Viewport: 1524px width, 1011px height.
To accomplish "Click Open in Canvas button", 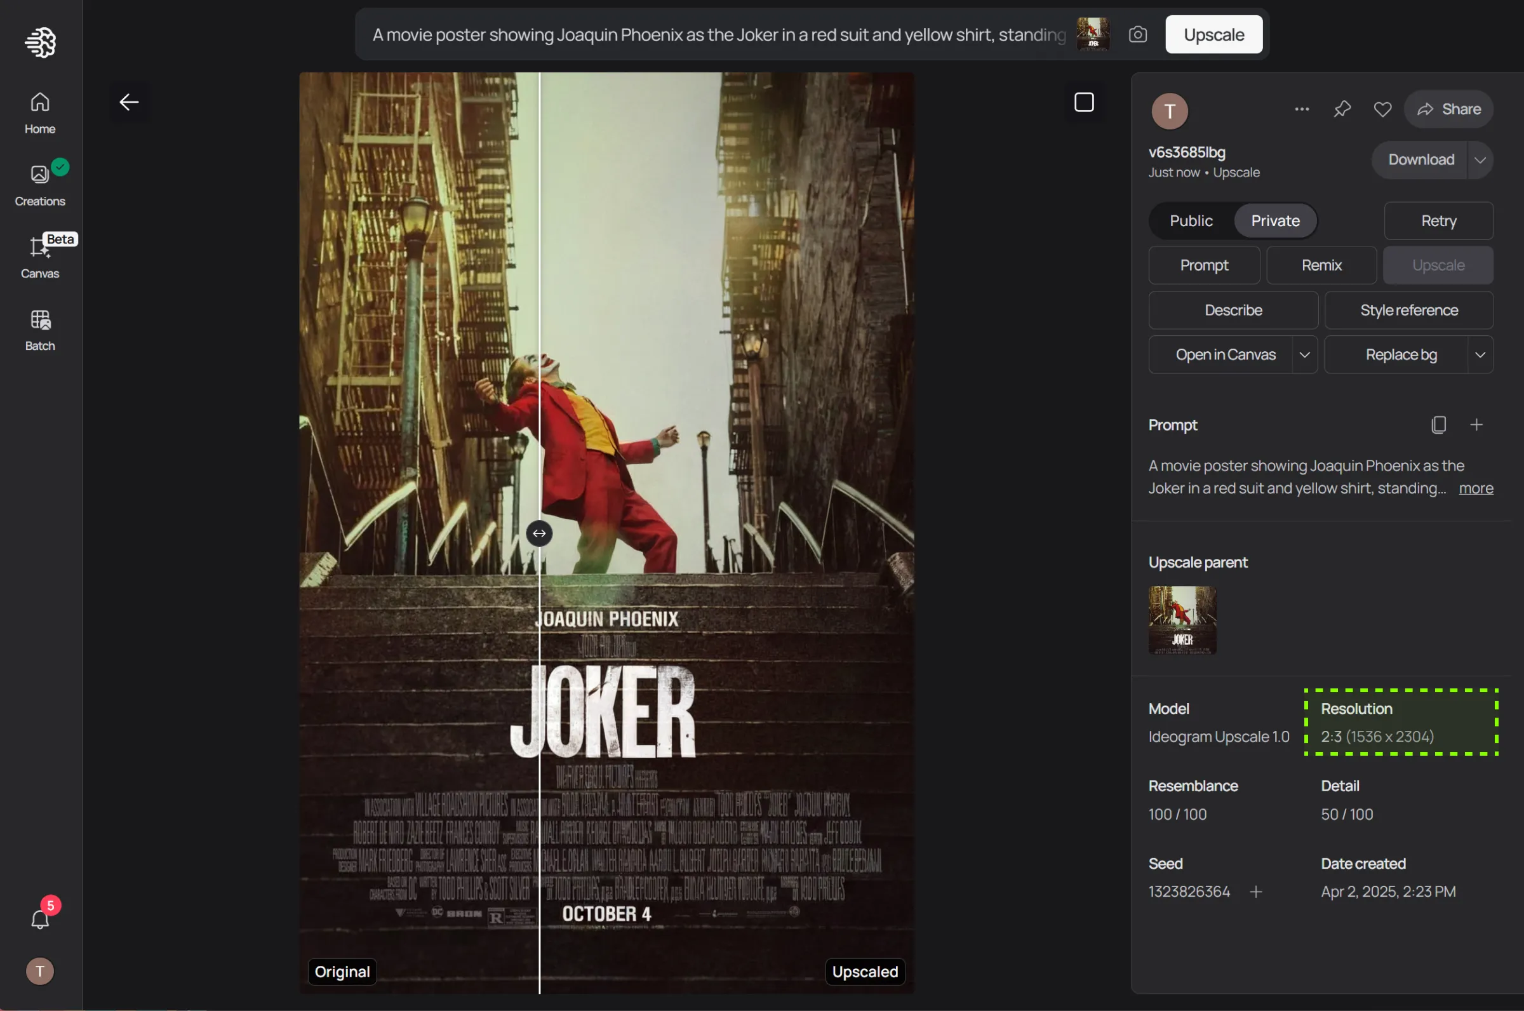I will pyautogui.click(x=1220, y=354).
